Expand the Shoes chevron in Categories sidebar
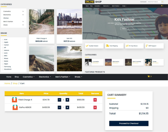 (23, 25)
